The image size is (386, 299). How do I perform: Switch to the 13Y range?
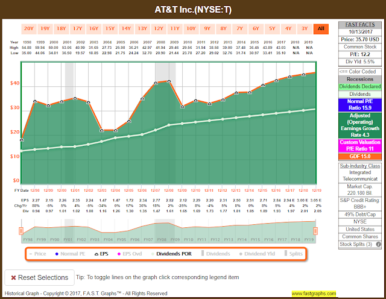[x=142, y=28]
